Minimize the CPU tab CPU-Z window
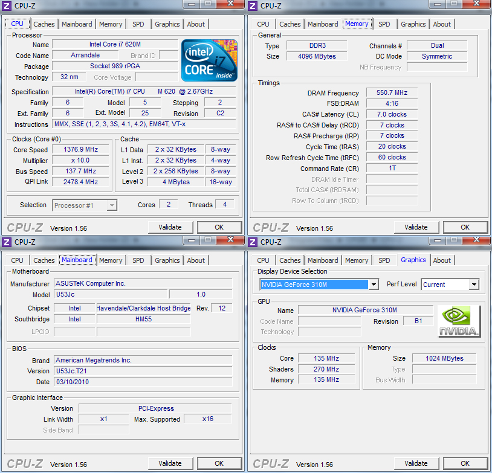492x473 pixels. [x=192, y=4]
